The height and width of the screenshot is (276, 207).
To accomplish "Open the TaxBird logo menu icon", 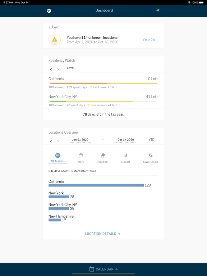I will click(x=49, y=11).
